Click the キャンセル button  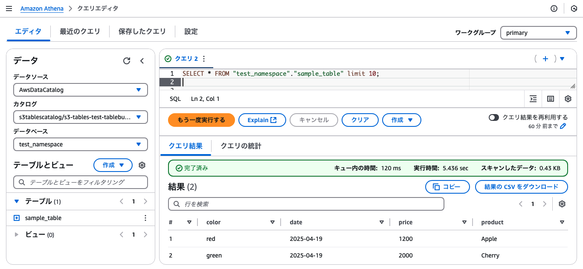314,120
